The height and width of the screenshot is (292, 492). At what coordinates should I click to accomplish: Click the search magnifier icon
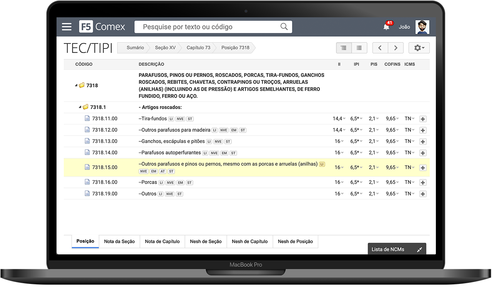pyautogui.click(x=284, y=27)
